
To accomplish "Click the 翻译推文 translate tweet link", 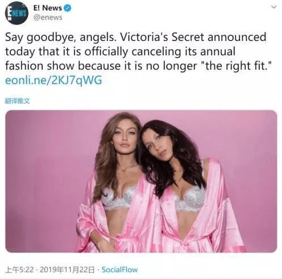I will [x=17, y=101].
